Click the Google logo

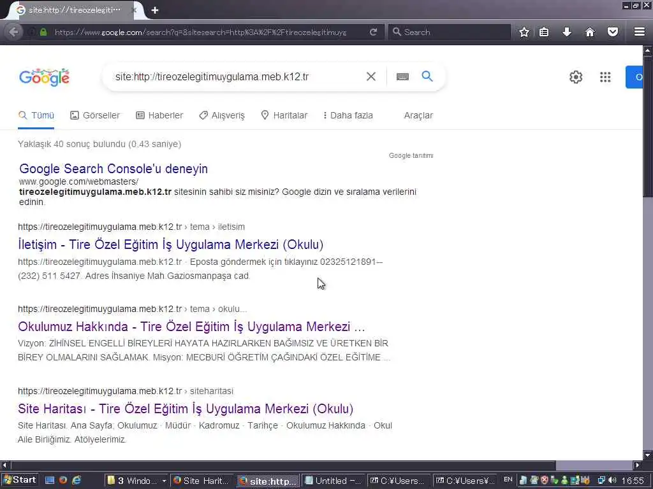(x=44, y=77)
